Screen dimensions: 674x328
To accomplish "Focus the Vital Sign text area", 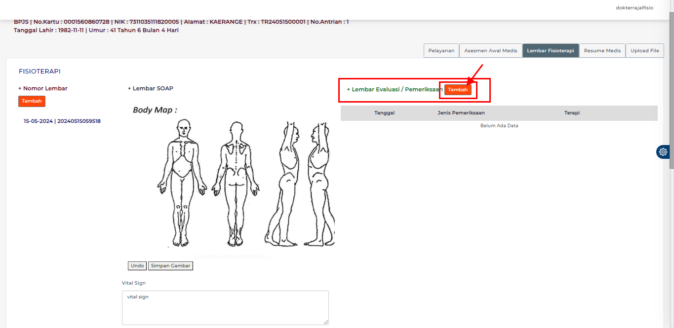I will click(x=225, y=307).
